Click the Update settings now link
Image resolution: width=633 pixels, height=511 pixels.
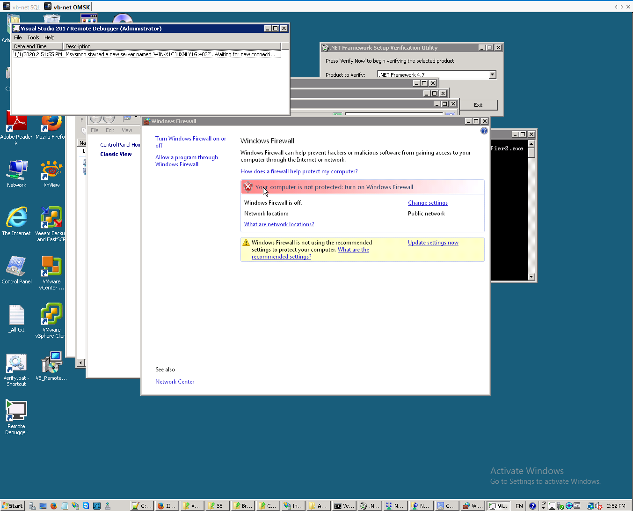[433, 243]
